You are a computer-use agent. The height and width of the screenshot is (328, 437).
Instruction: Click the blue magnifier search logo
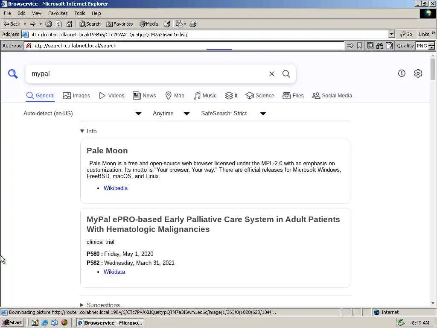tap(13, 74)
